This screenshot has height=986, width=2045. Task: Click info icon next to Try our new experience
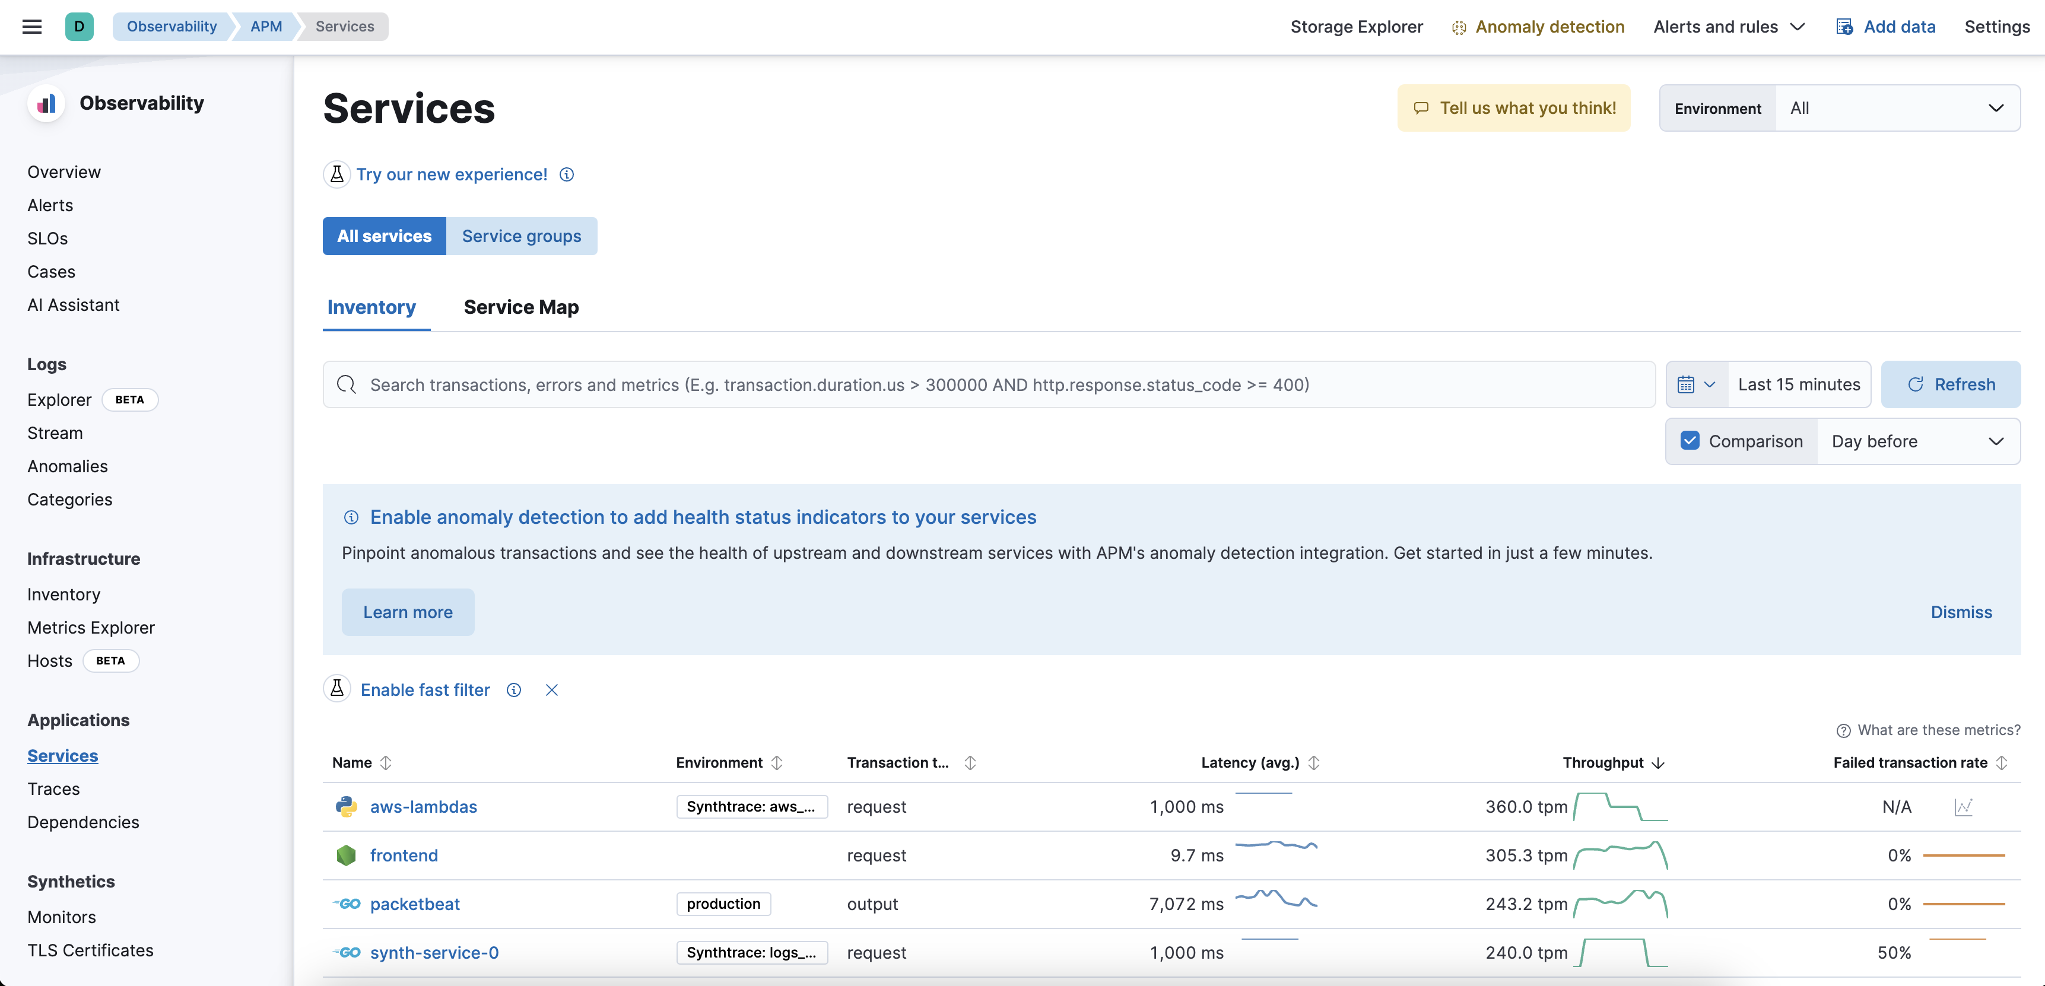coord(567,174)
